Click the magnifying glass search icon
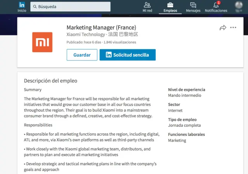The width and height of the screenshot is (248, 174). click(x=34, y=7)
